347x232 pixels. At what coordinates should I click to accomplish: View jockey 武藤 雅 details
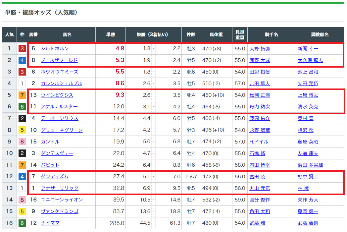point(257,223)
